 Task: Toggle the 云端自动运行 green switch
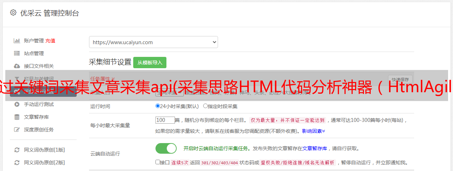166,148
